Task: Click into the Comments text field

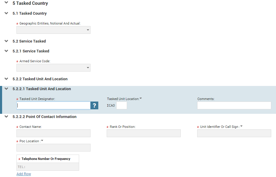Action: click(x=234, y=105)
